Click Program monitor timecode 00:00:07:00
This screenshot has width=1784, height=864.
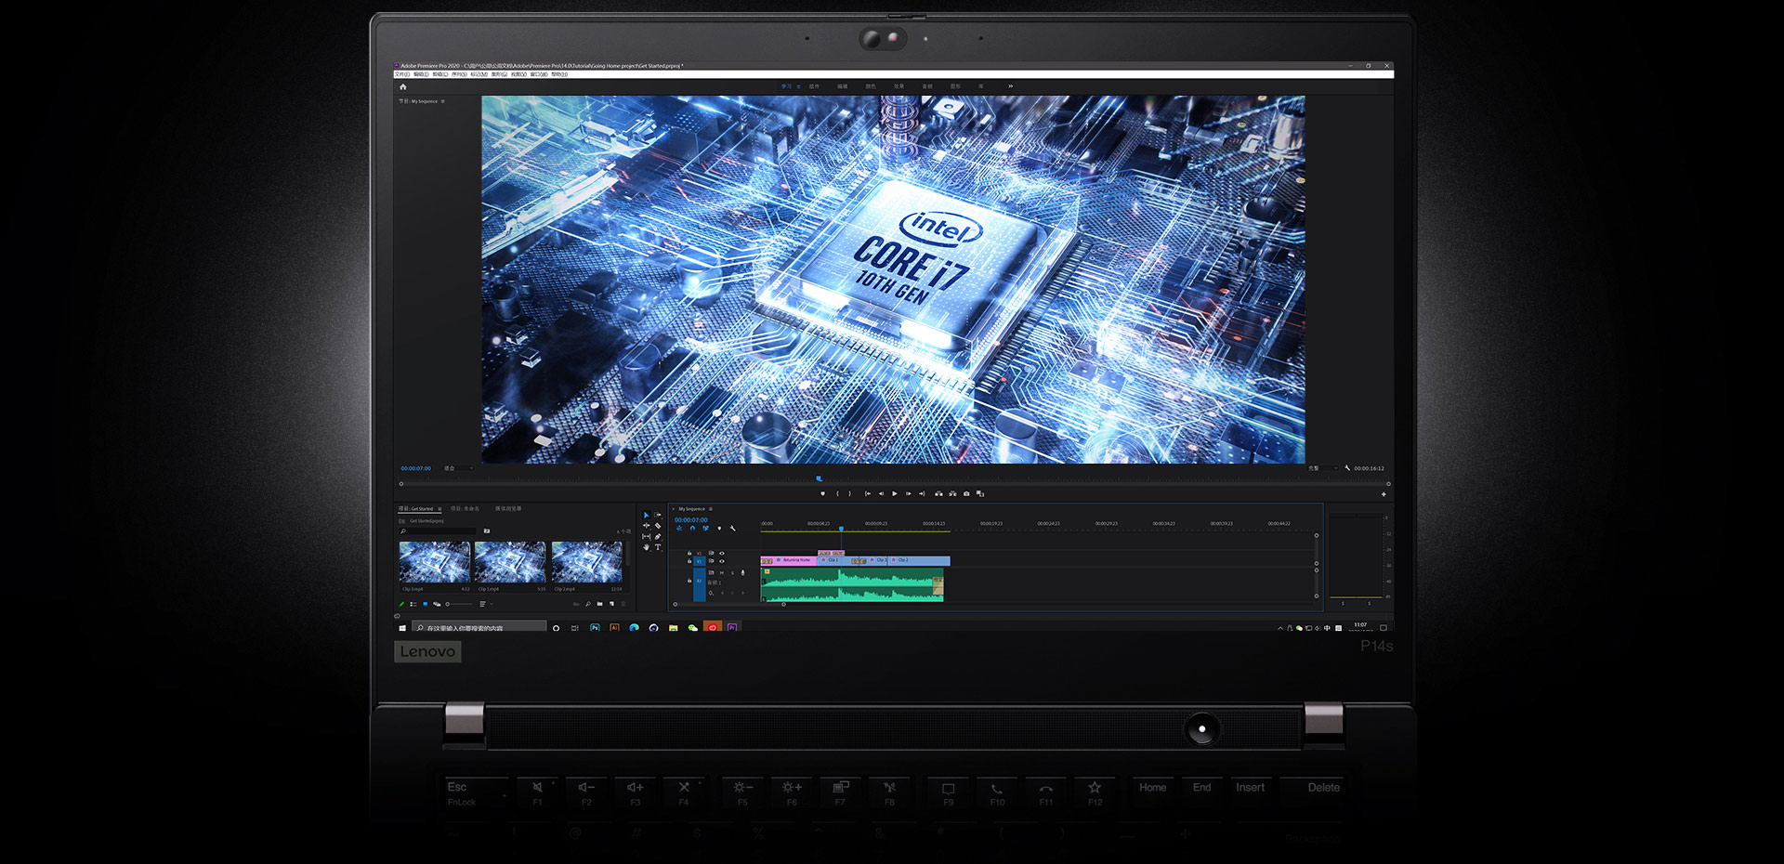(x=415, y=468)
